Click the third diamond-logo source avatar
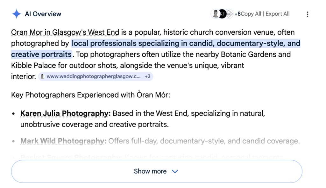This screenshot has width=326, height=188. (229, 14)
